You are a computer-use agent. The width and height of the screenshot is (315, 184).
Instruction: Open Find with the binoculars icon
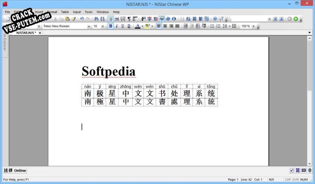click(x=96, y=19)
